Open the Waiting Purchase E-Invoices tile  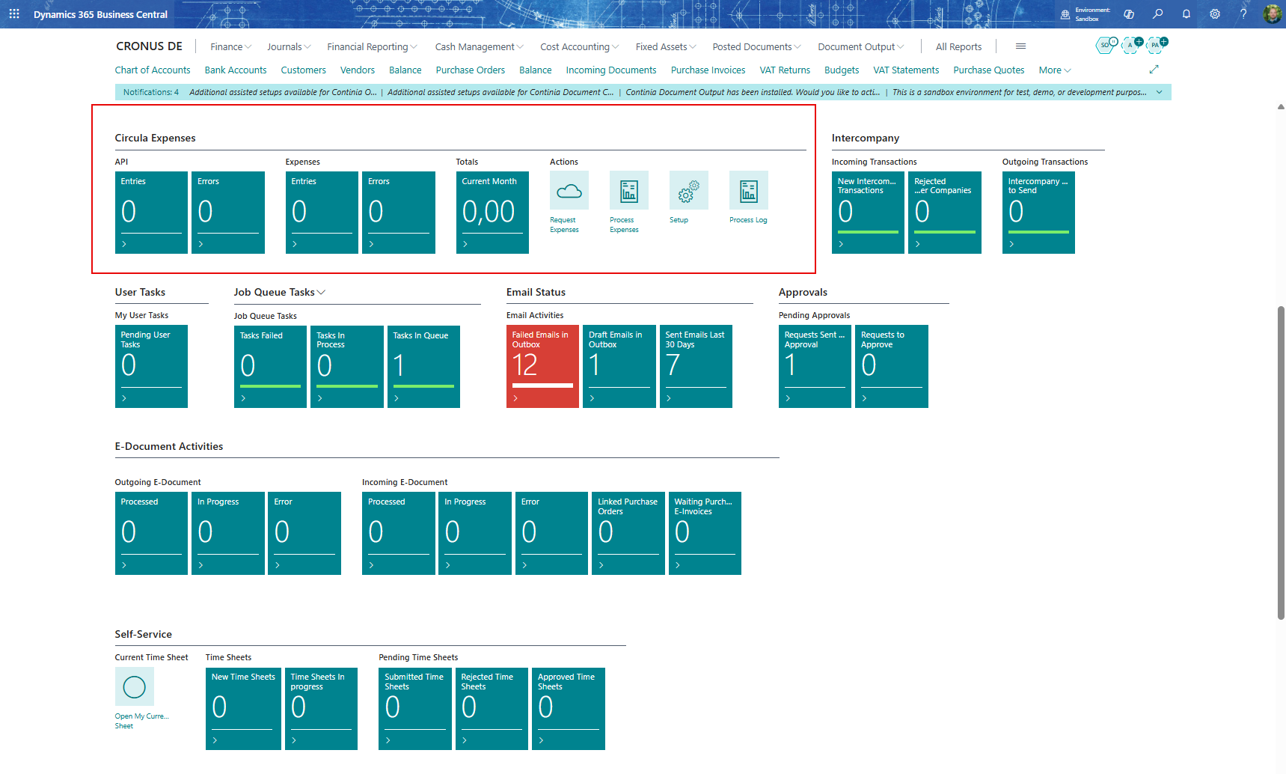click(705, 533)
